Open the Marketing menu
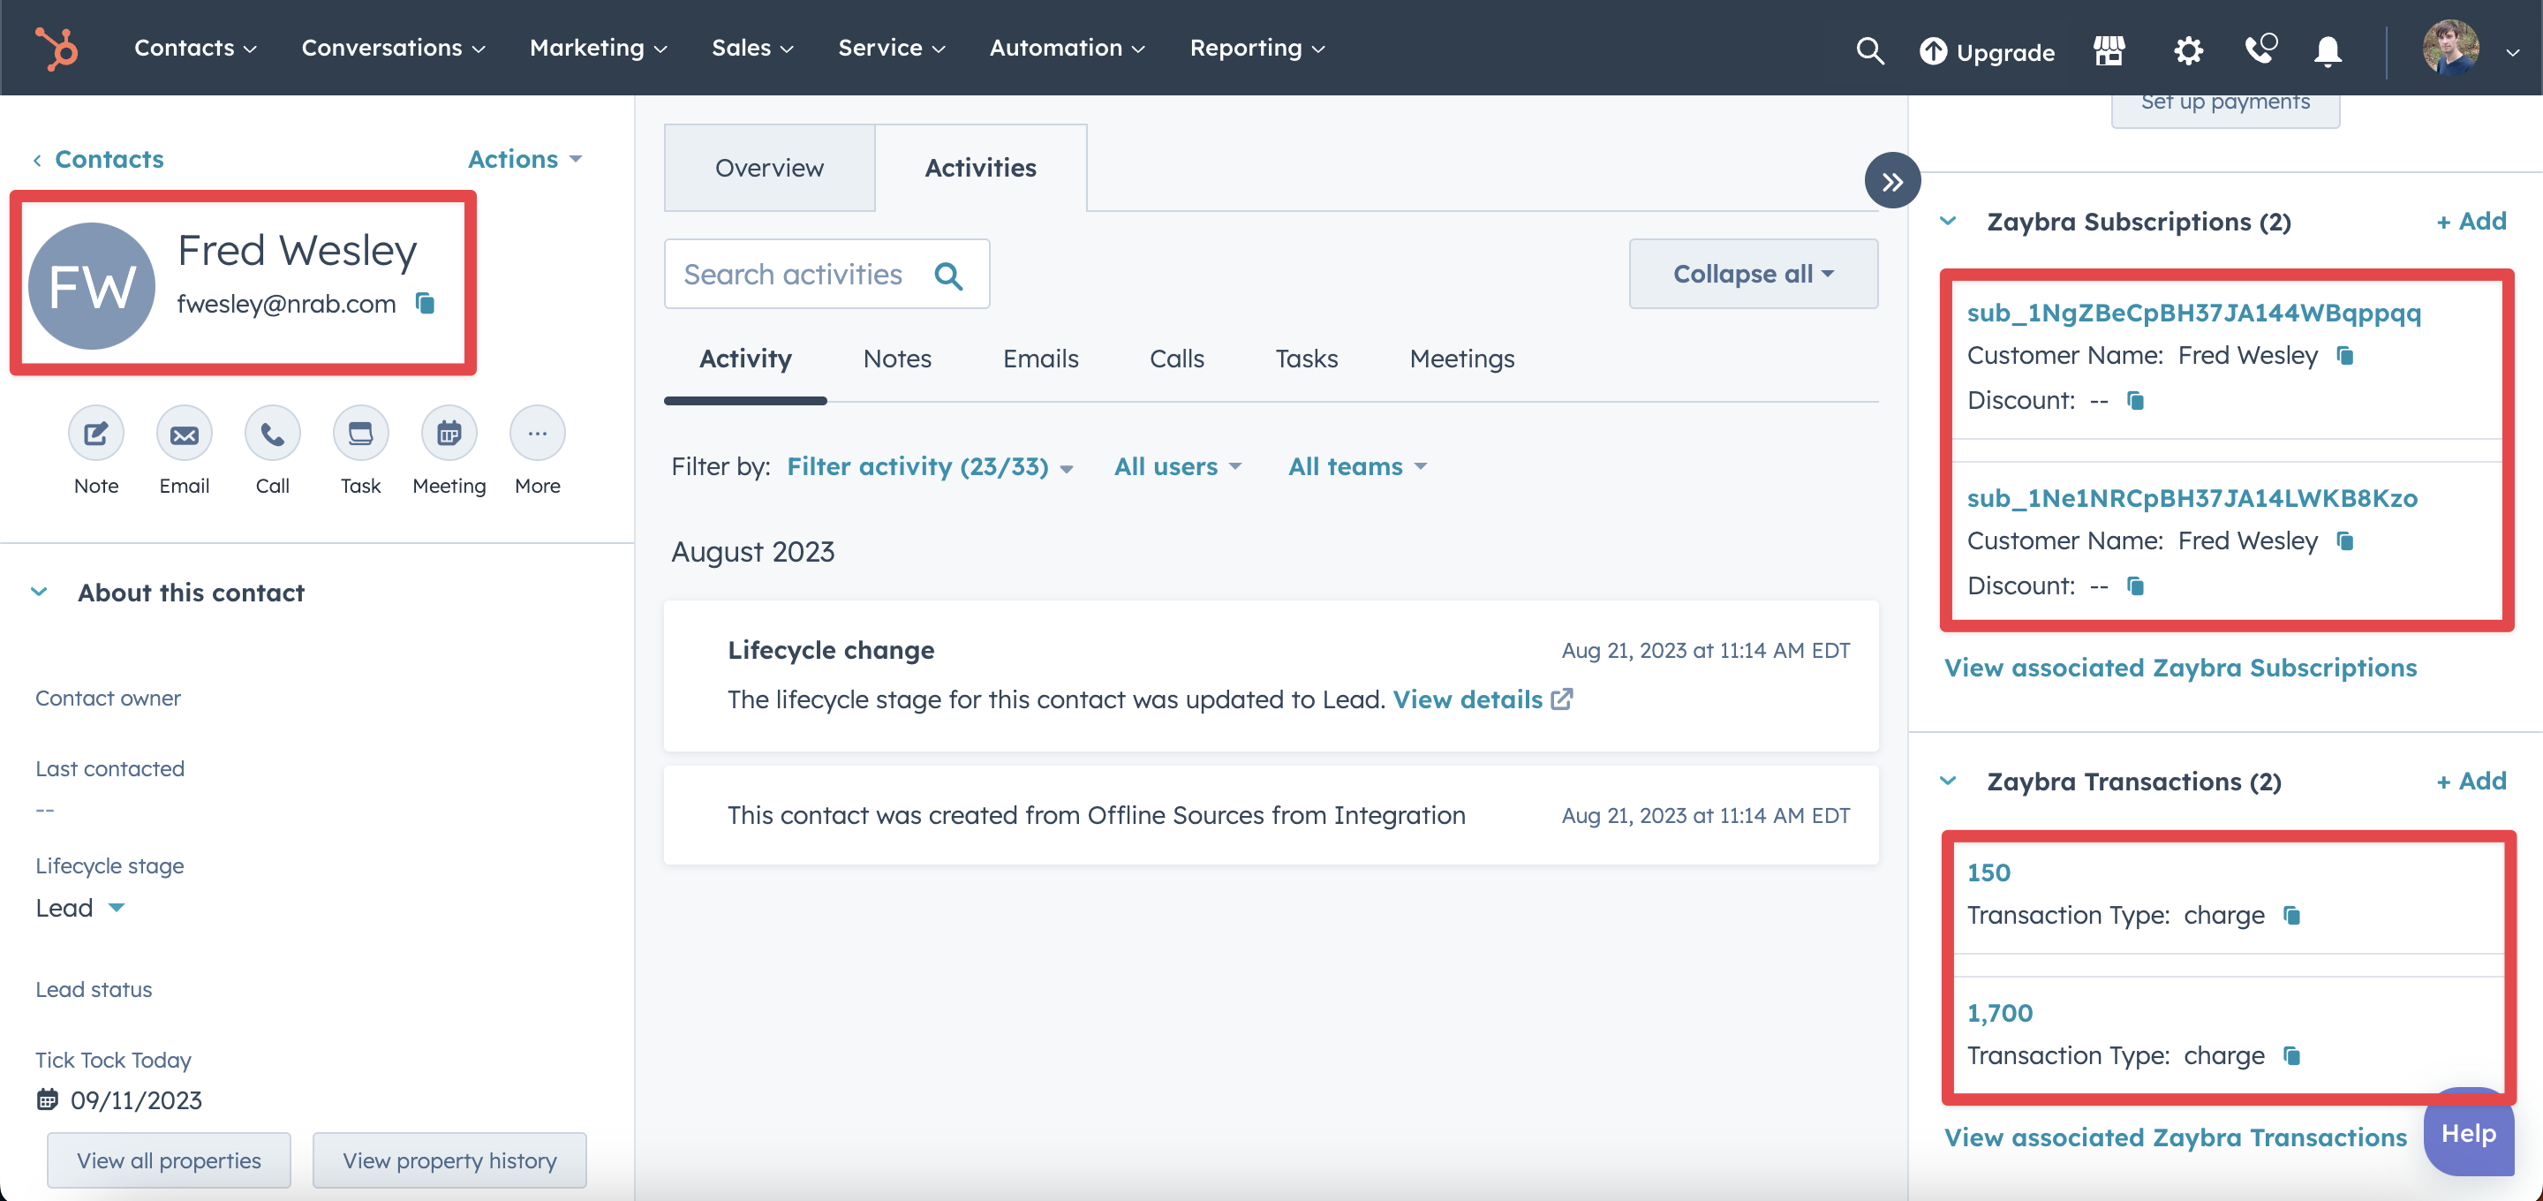This screenshot has height=1201, width=2543. (599, 48)
